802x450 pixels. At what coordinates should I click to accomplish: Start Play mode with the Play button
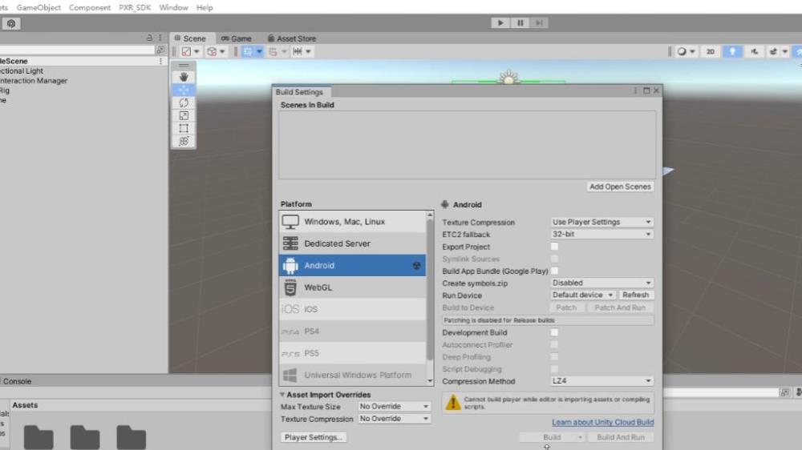click(500, 23)
